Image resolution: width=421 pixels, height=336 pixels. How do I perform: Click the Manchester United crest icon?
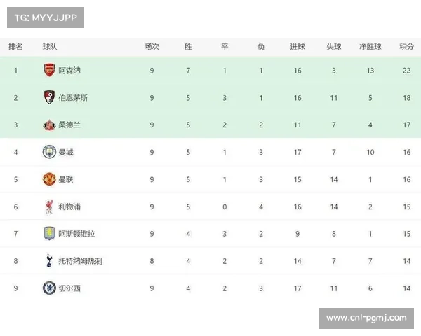pyautogui.click(x=49, y=179)
